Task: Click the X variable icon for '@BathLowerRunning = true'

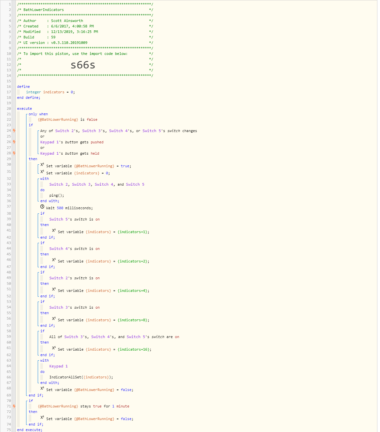Action: click(x=42, y=165)
